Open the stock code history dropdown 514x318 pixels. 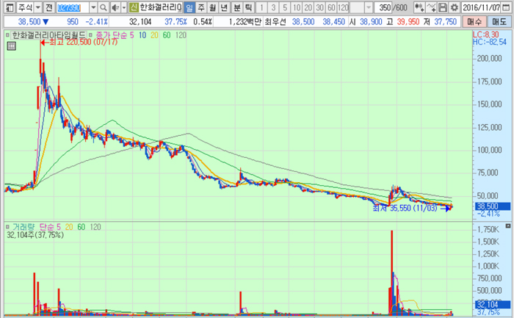[93, 7]
